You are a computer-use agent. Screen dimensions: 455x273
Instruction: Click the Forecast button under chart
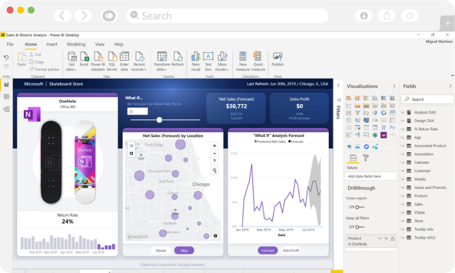point(267,250)
